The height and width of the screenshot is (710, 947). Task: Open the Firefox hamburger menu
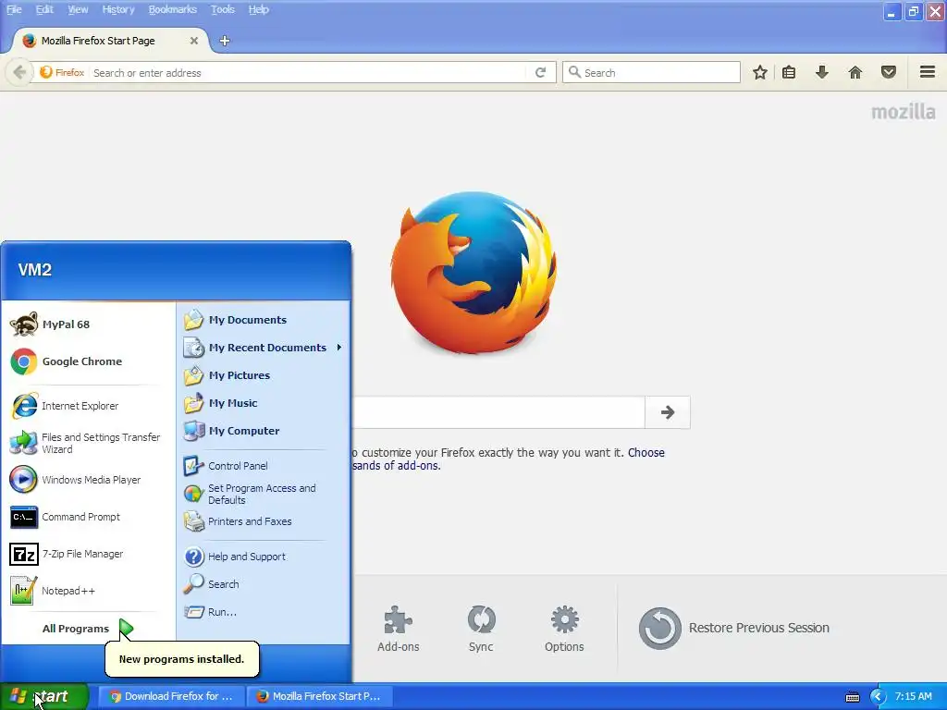928,72
